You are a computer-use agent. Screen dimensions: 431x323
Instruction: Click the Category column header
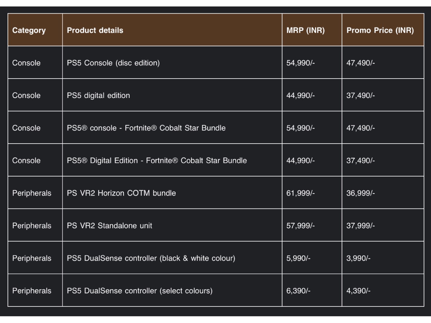(x=29, y=31)
